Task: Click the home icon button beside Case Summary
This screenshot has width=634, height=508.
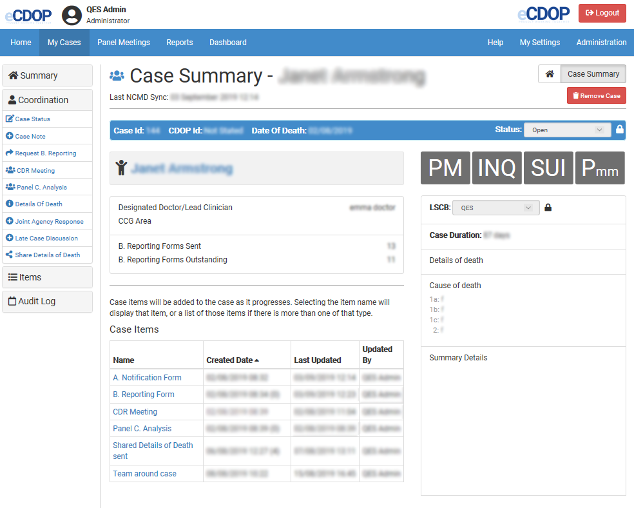Action: [550, 74]
